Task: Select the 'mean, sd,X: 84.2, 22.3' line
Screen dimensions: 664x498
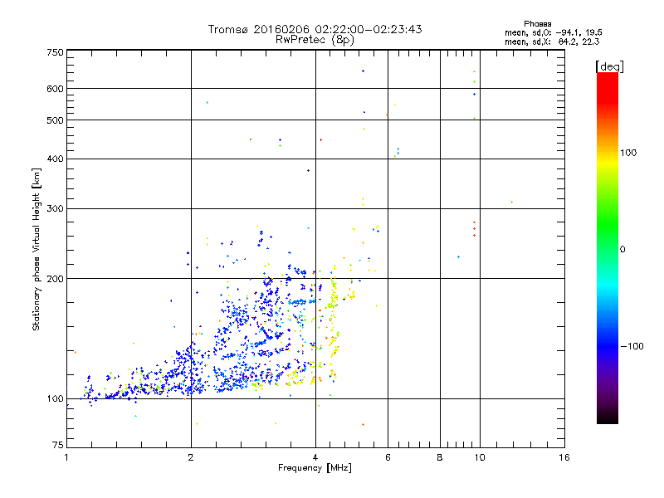Action: (x=552, y=41)
